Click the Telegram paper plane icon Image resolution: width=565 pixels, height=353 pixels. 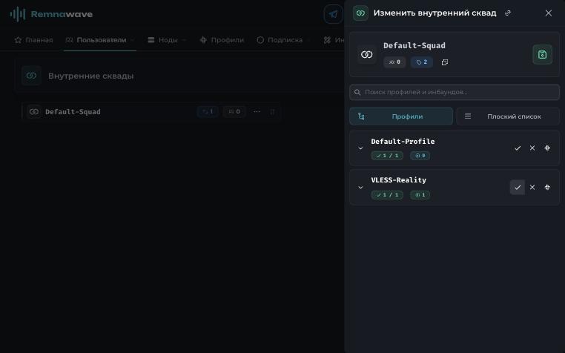click(334, 14)
